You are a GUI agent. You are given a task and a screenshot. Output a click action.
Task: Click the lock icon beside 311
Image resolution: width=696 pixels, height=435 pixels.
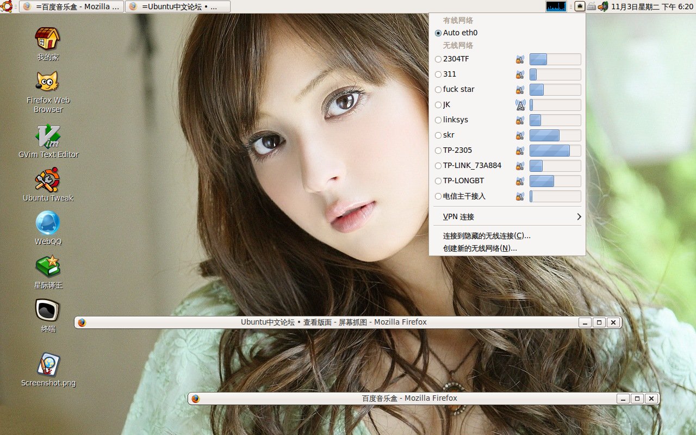[520, 74]
